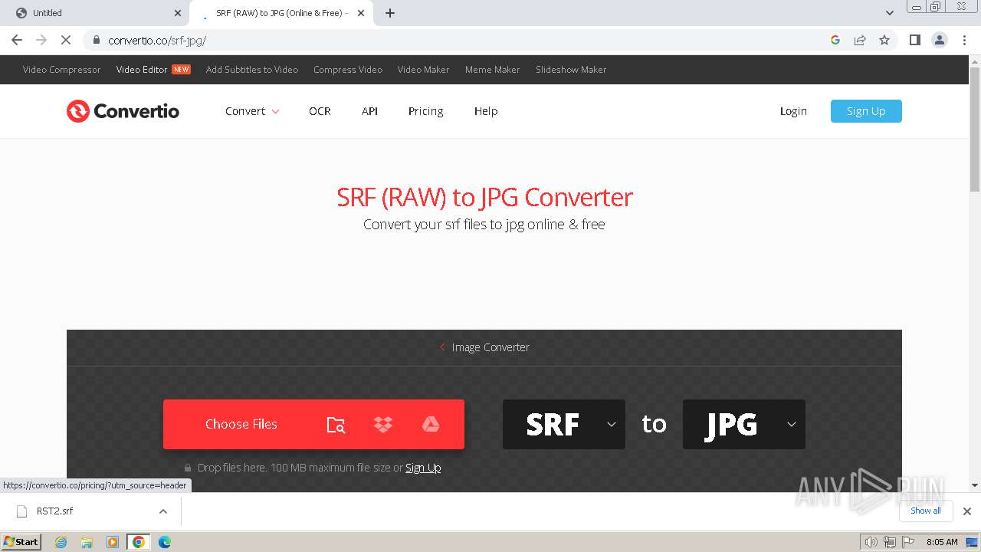Open a new browser tab
This screenshot has height=552, width=981.
pos(390,13)
